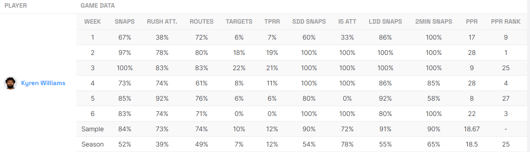Click the SDD SNAPS column header

[309, 21]
